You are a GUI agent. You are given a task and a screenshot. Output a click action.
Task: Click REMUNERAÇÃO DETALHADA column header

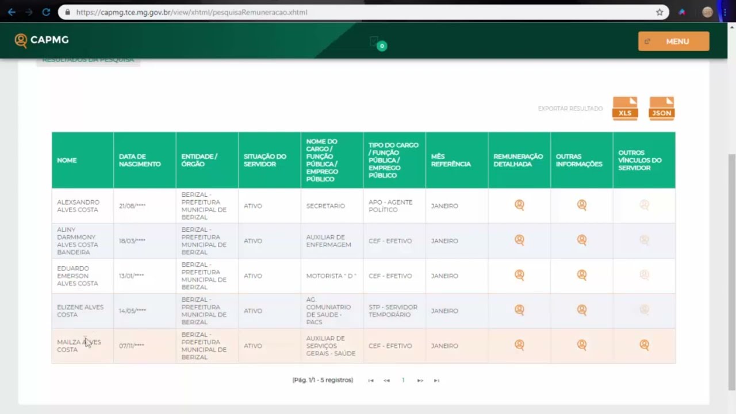(518, 160)
